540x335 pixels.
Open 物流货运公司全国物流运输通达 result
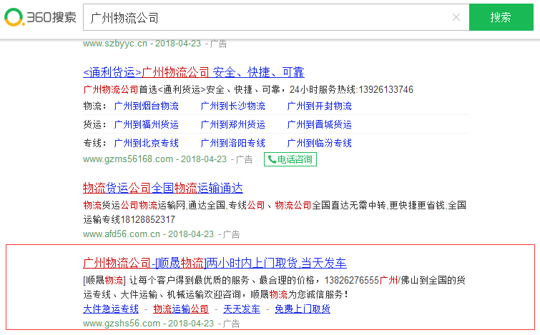(163, 189)
